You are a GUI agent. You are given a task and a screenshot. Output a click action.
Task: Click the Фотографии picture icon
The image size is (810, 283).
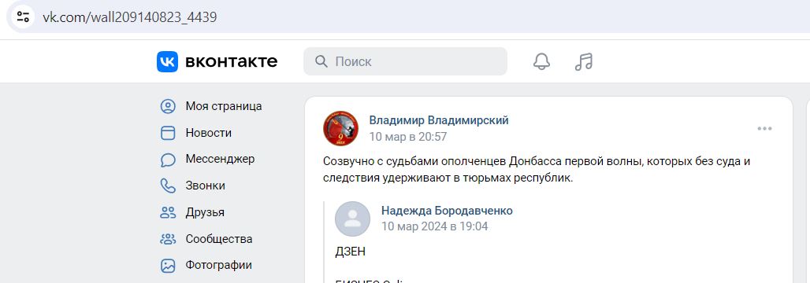(x=168, y=266)
